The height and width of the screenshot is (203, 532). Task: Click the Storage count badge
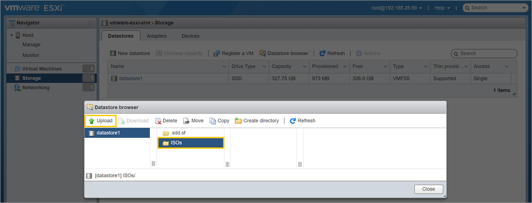tap(89, 78)
